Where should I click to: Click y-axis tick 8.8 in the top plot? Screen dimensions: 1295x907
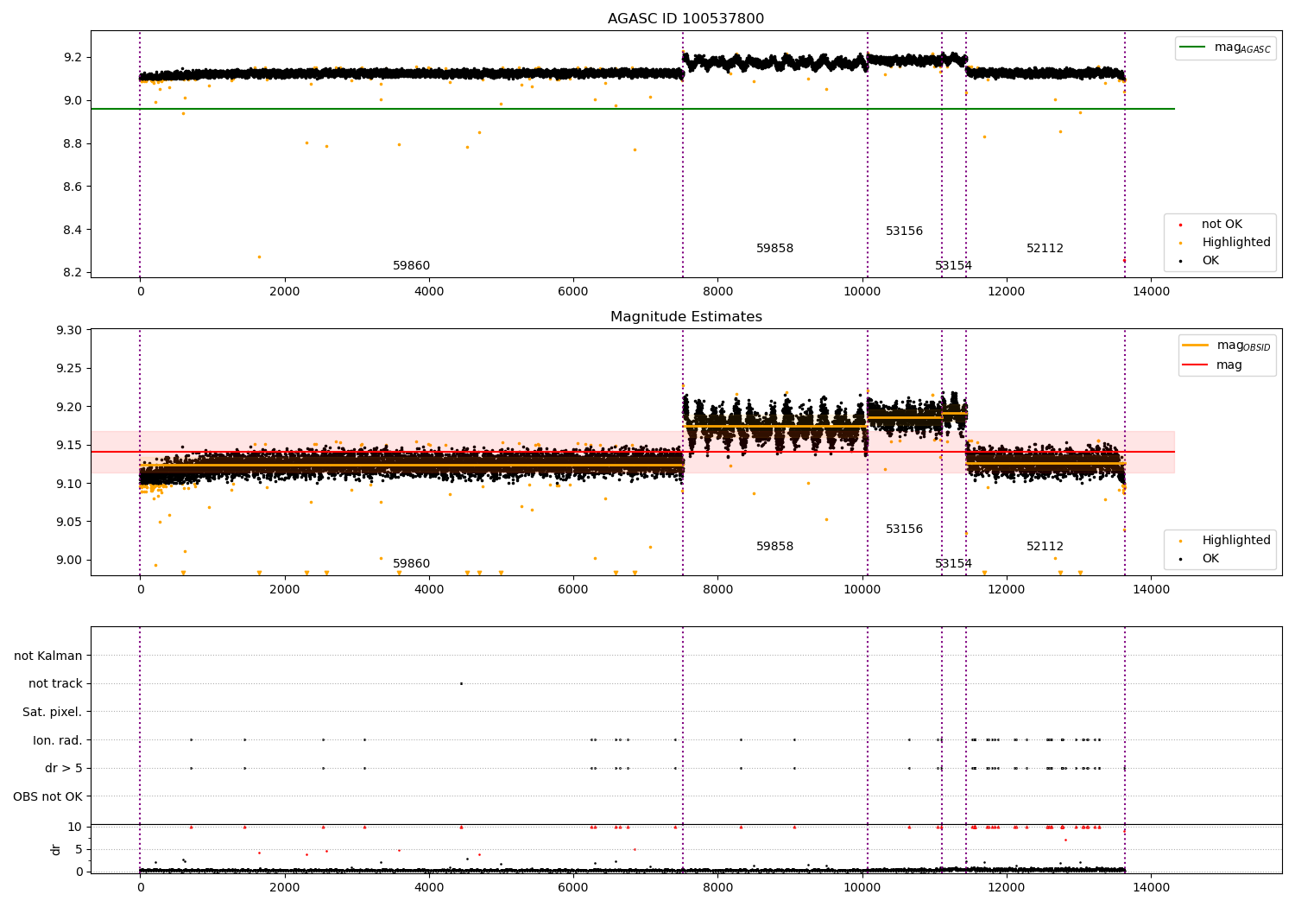(73, 143)
